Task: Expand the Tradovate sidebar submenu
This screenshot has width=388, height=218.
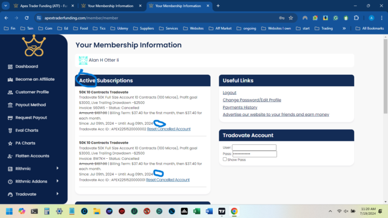Action: coord(57,194)
